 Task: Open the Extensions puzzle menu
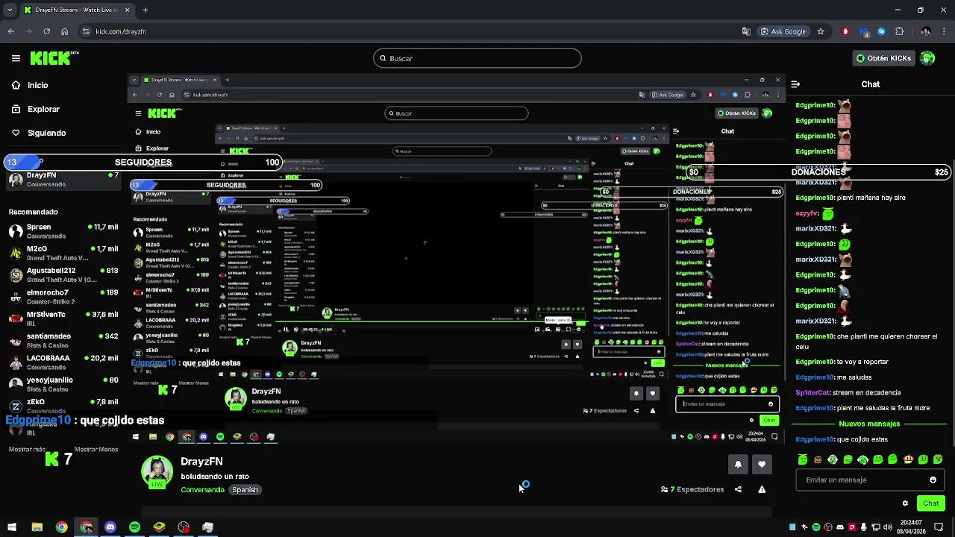(899, 31)
